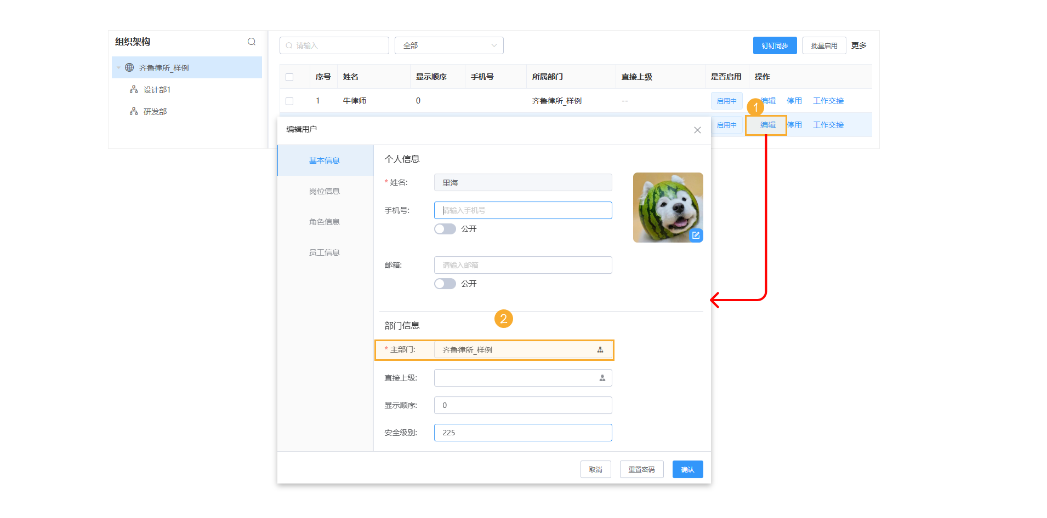Open the 全部 filter dropdown
1047x518 pixels.
point(448,45)
